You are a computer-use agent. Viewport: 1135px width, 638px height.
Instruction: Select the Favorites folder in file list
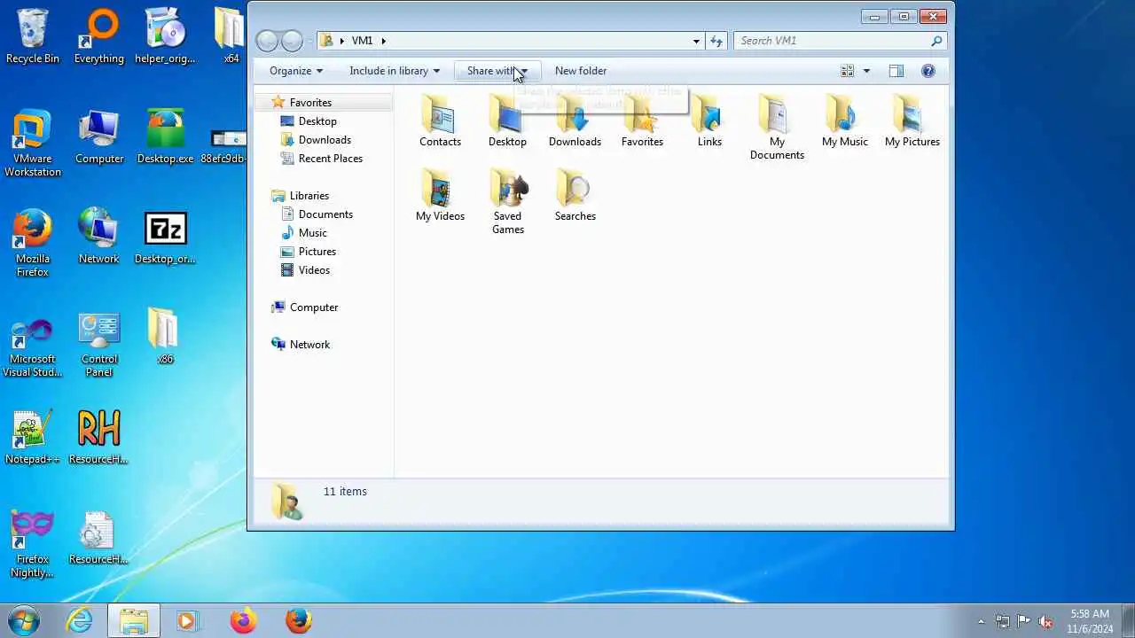click(x=642, y=120)
